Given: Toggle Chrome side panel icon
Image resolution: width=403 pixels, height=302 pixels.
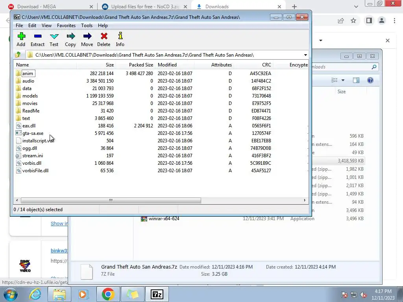Looking at the screenshot, I should point(369,20).
